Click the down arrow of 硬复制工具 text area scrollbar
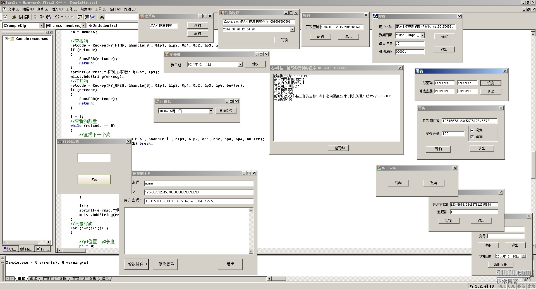Viewport: 536px width, 289px height. point(251,252)
